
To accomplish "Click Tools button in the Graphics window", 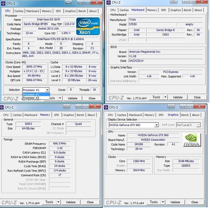I will 154,202.
